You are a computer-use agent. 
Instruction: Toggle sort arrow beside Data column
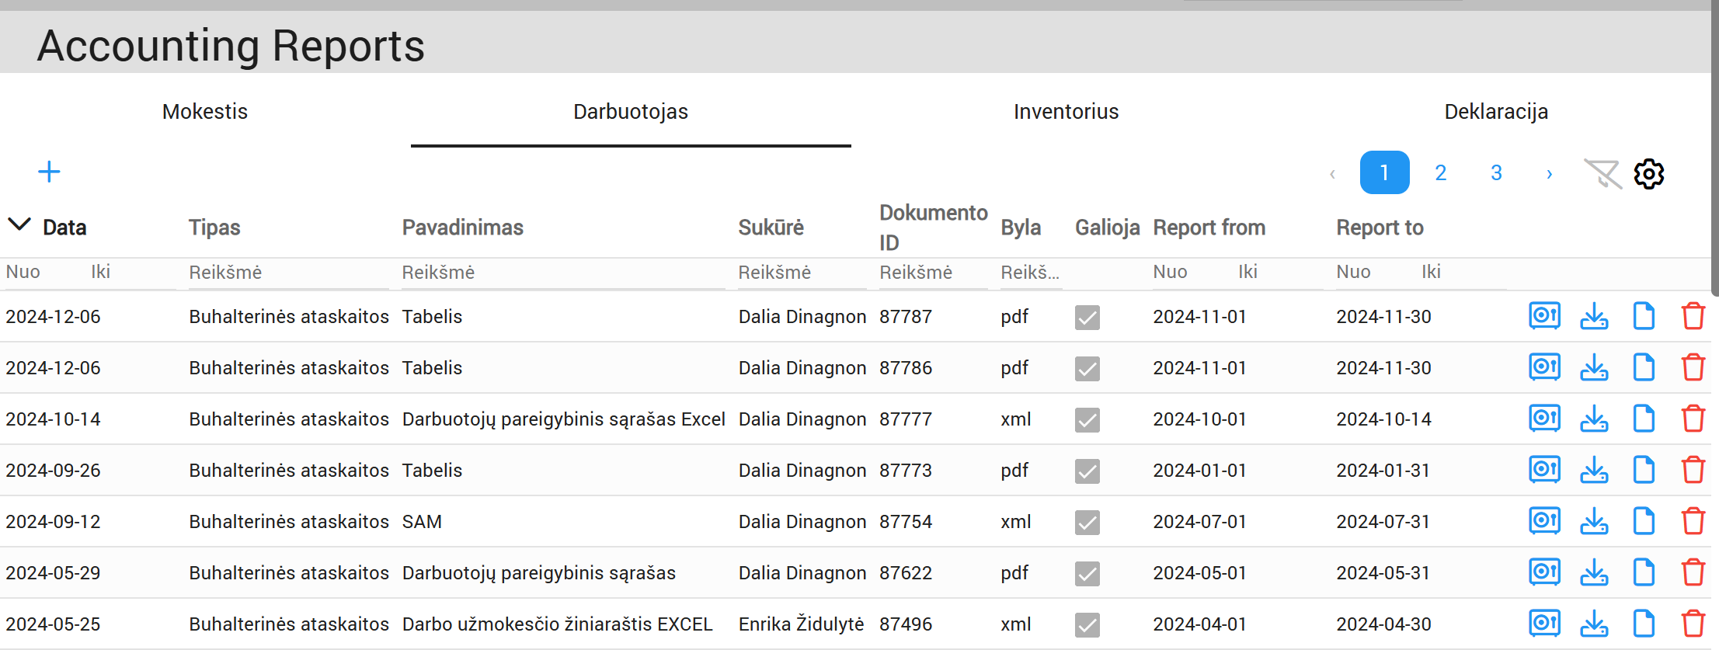pos(19,225)
